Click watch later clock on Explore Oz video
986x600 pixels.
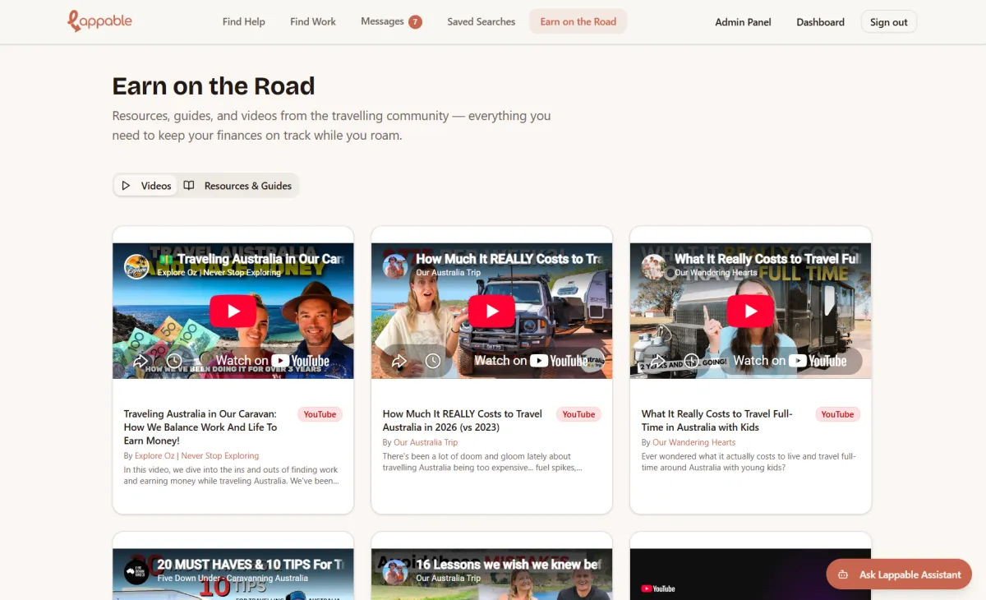click(174, 361)
